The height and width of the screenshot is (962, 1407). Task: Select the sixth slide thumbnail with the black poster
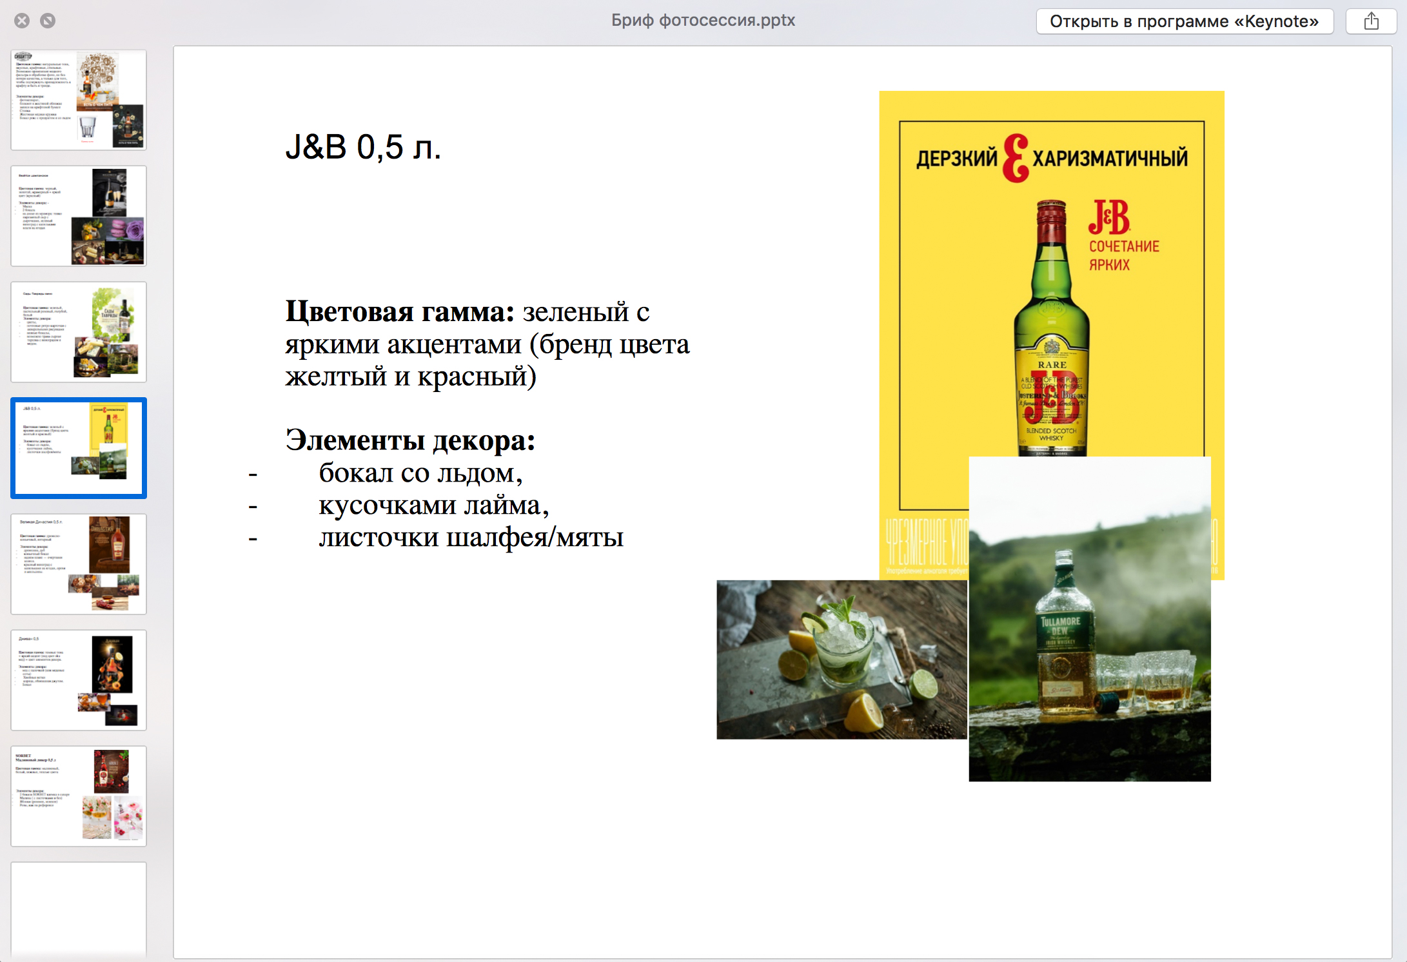[x=79, y=680]
